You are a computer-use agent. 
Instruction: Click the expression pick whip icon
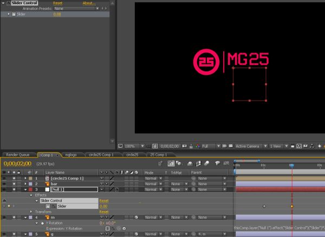119,228
